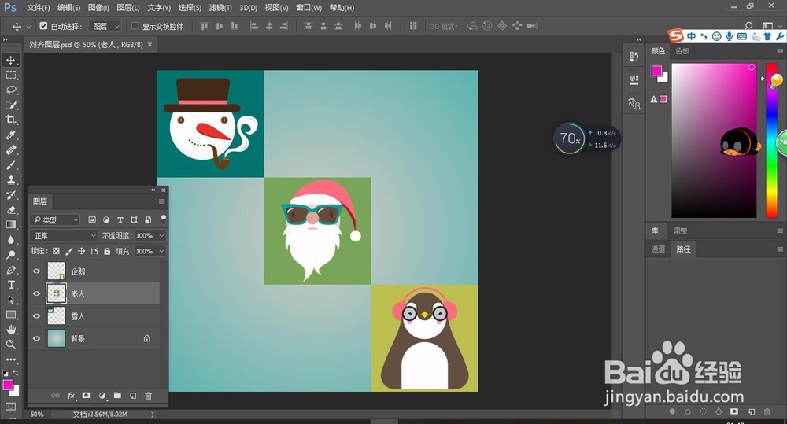787x424 pixels.
Task: Open the 滤镜(T) menu
Action: click(x=220, y=8)
